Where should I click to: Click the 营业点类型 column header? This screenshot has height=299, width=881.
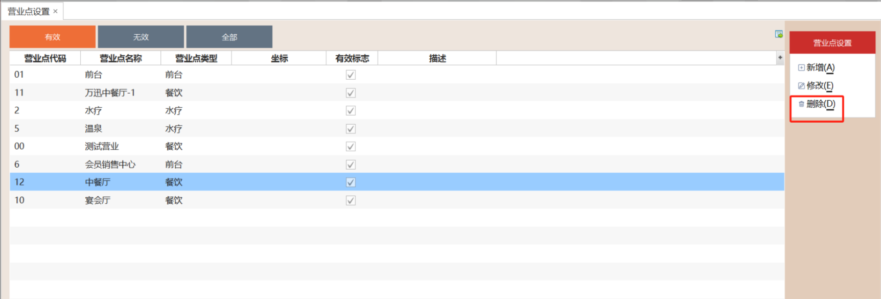click(x=196, y=58)
